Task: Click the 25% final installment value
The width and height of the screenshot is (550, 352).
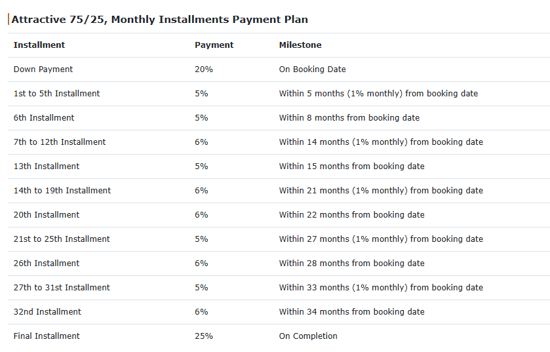Action: point(204,336)
